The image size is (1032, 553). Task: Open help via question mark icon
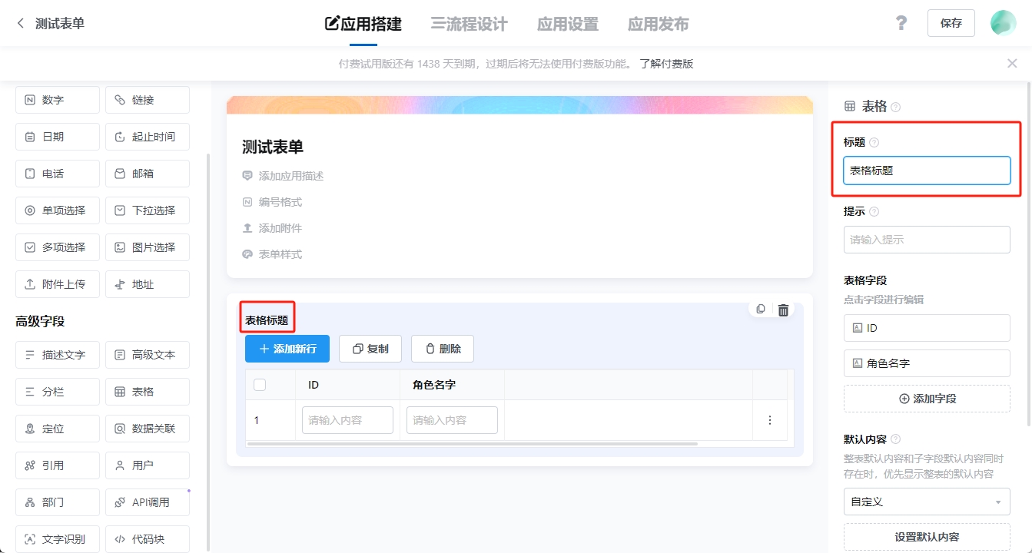click(901, 23)
